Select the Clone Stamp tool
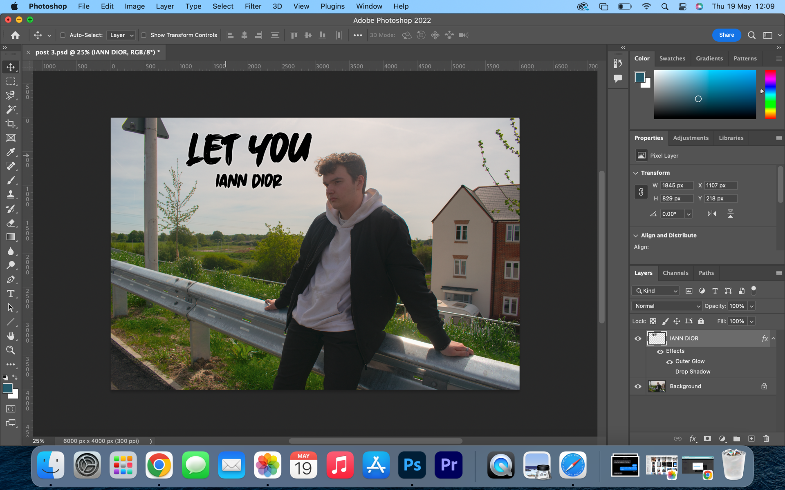Screen dimensions: 785x490 click(11, 194)
